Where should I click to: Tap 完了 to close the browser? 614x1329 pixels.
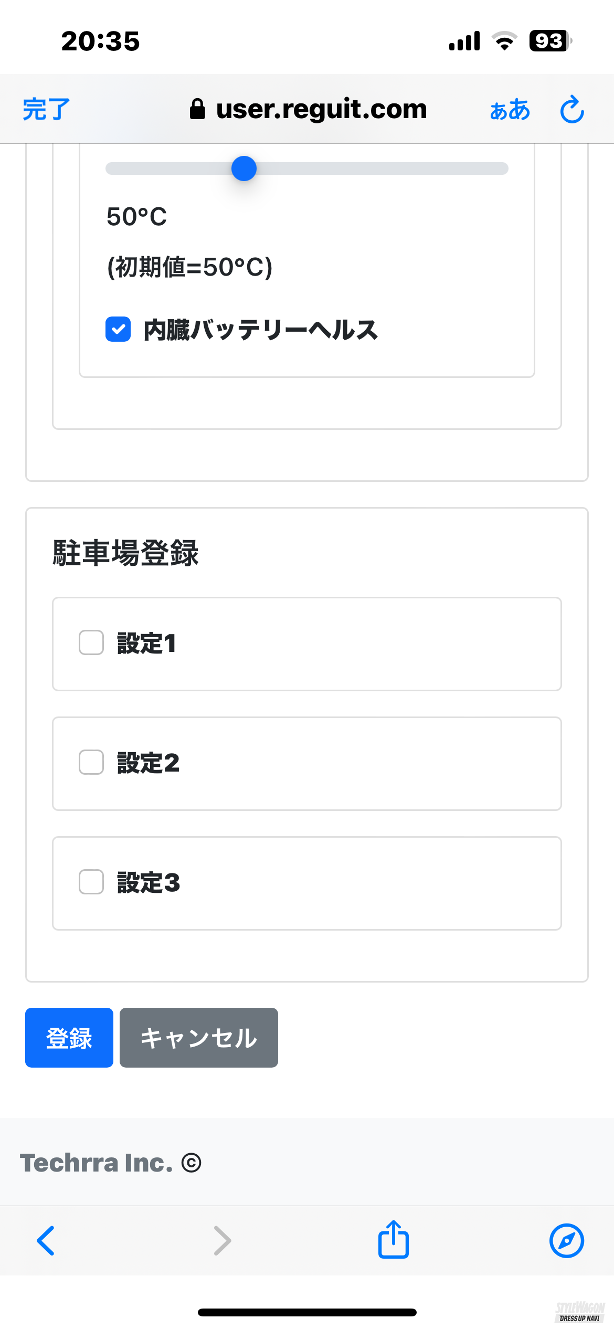pos(46,110)
